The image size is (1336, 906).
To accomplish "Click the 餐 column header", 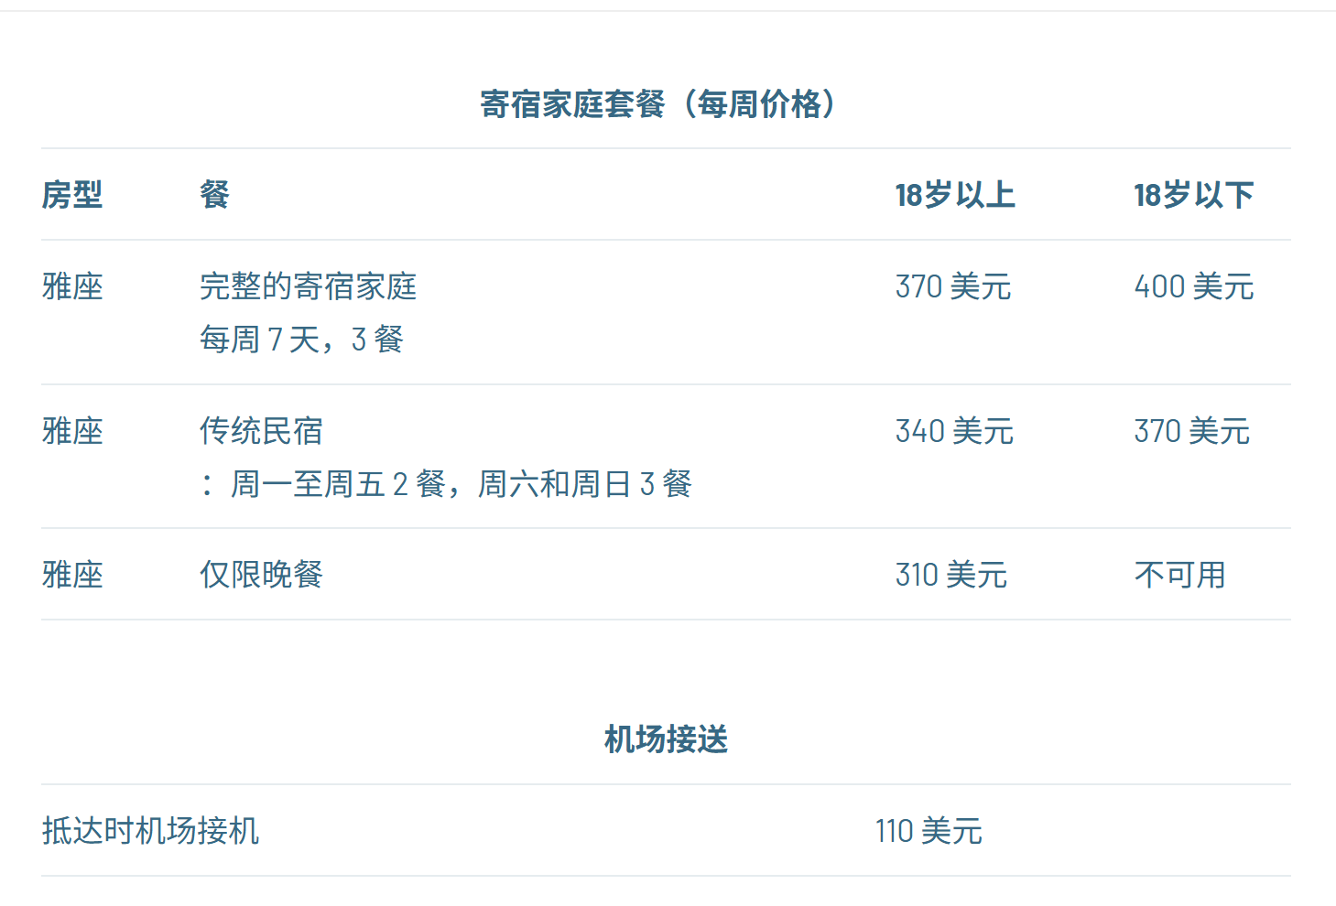I will point(214,195).
